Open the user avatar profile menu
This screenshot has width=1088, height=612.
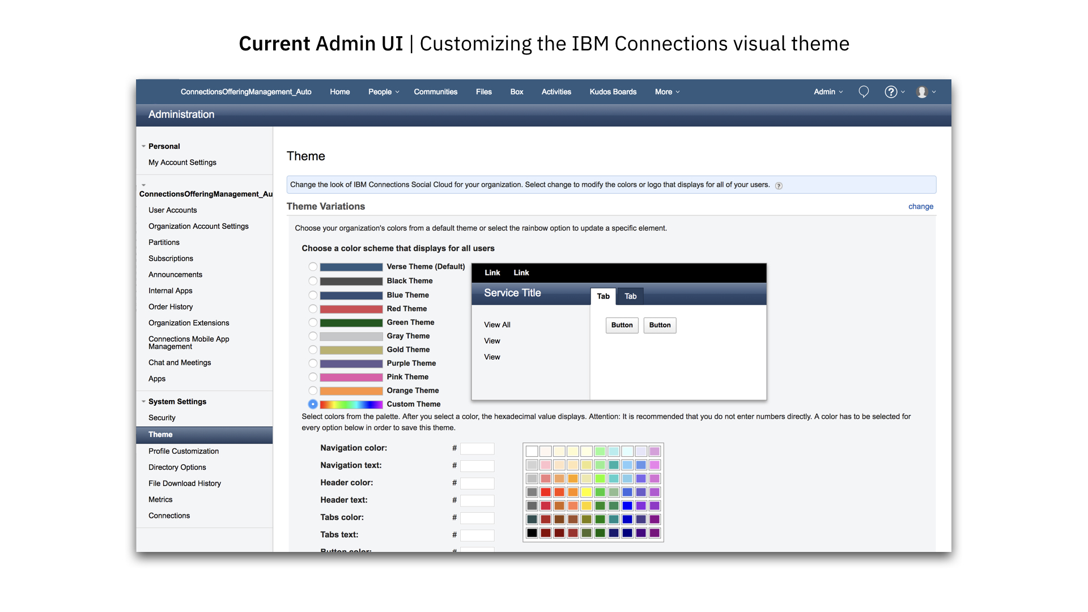pos(926,92)
